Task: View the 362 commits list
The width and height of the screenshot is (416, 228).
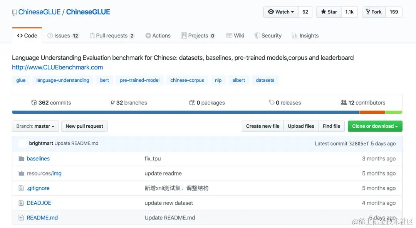Action: pyautogui.click(x=51, y=103)
